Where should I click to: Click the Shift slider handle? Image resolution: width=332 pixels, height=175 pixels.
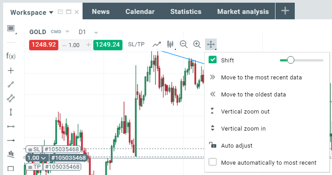click(x=291, y=60)
